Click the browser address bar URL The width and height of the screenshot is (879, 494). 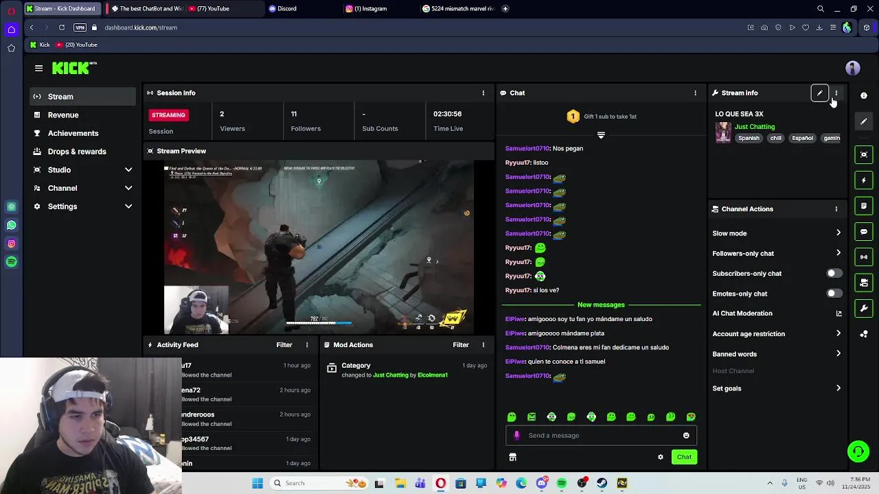pos(141,27)
